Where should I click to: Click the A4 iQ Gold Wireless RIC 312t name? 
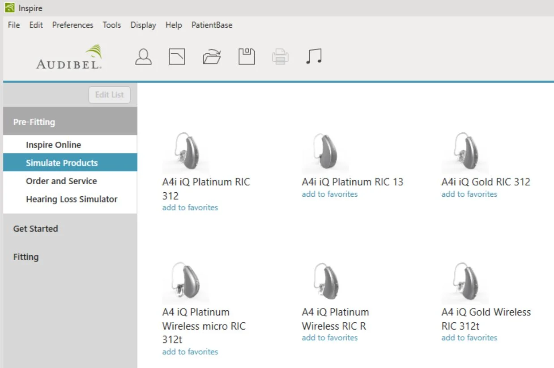point(486,319)
